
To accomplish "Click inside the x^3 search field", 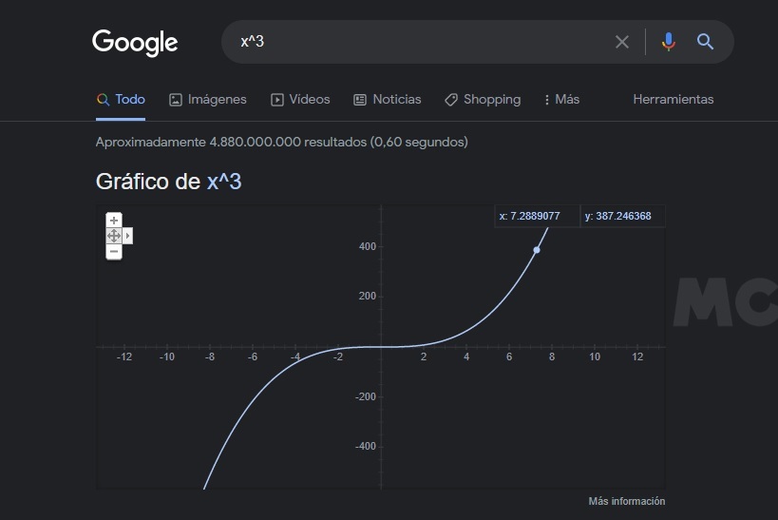I will point(418,42).
